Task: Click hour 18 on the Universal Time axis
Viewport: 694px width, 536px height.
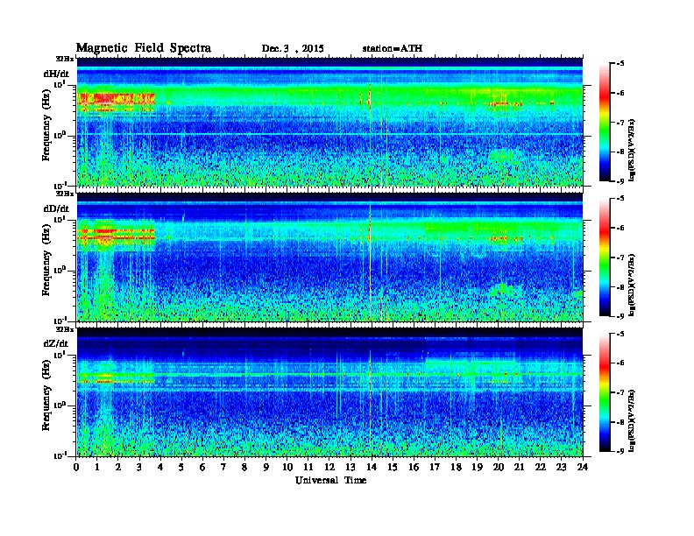Action: 457,467
